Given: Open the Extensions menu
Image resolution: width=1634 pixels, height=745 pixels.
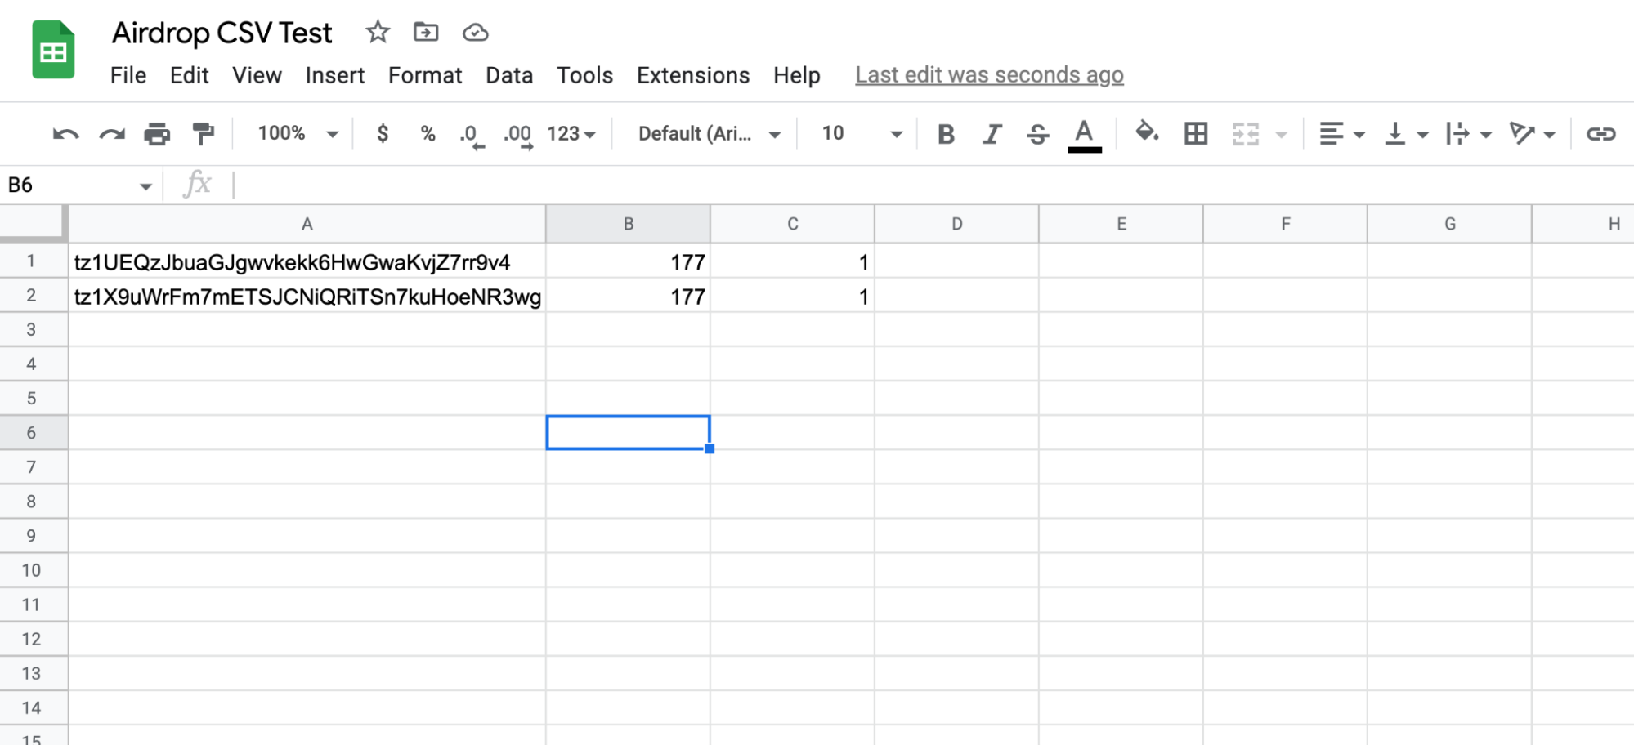Looking at the screenshot, I should (692, 75).
